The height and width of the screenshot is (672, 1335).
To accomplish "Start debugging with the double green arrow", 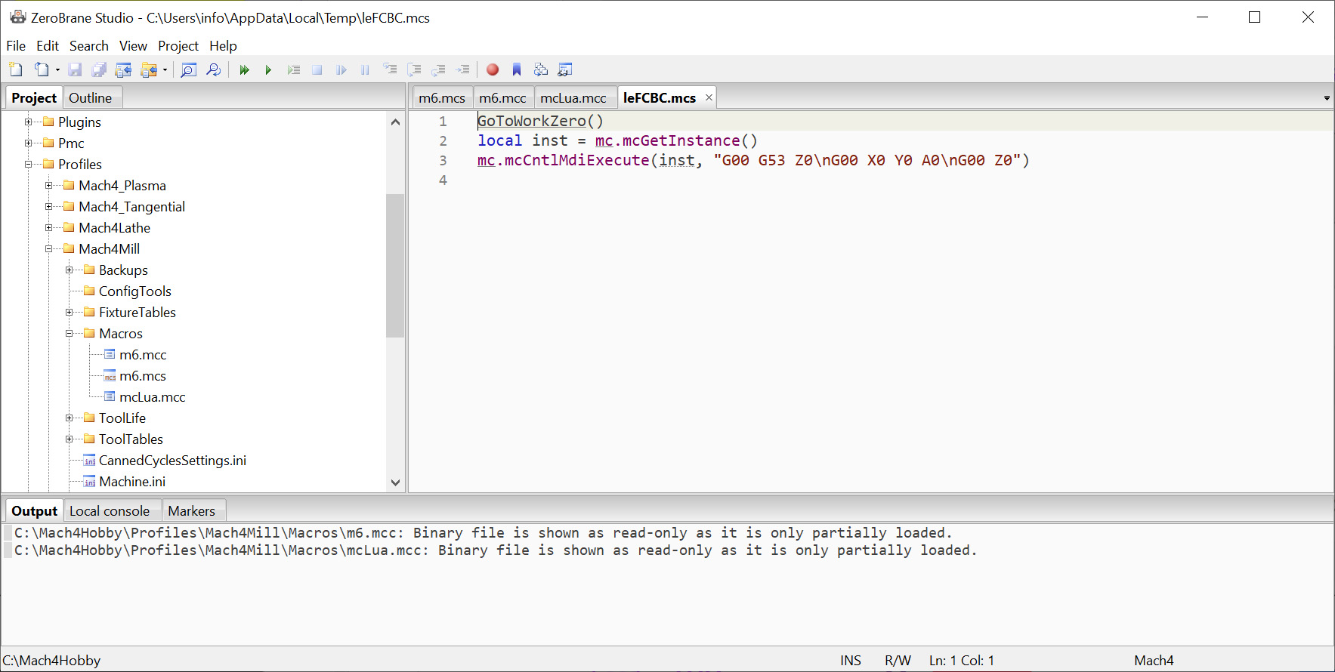I will tap(244, 69).
